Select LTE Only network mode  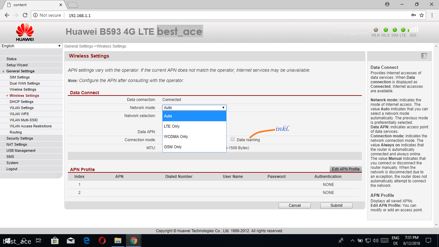(172, 126)
